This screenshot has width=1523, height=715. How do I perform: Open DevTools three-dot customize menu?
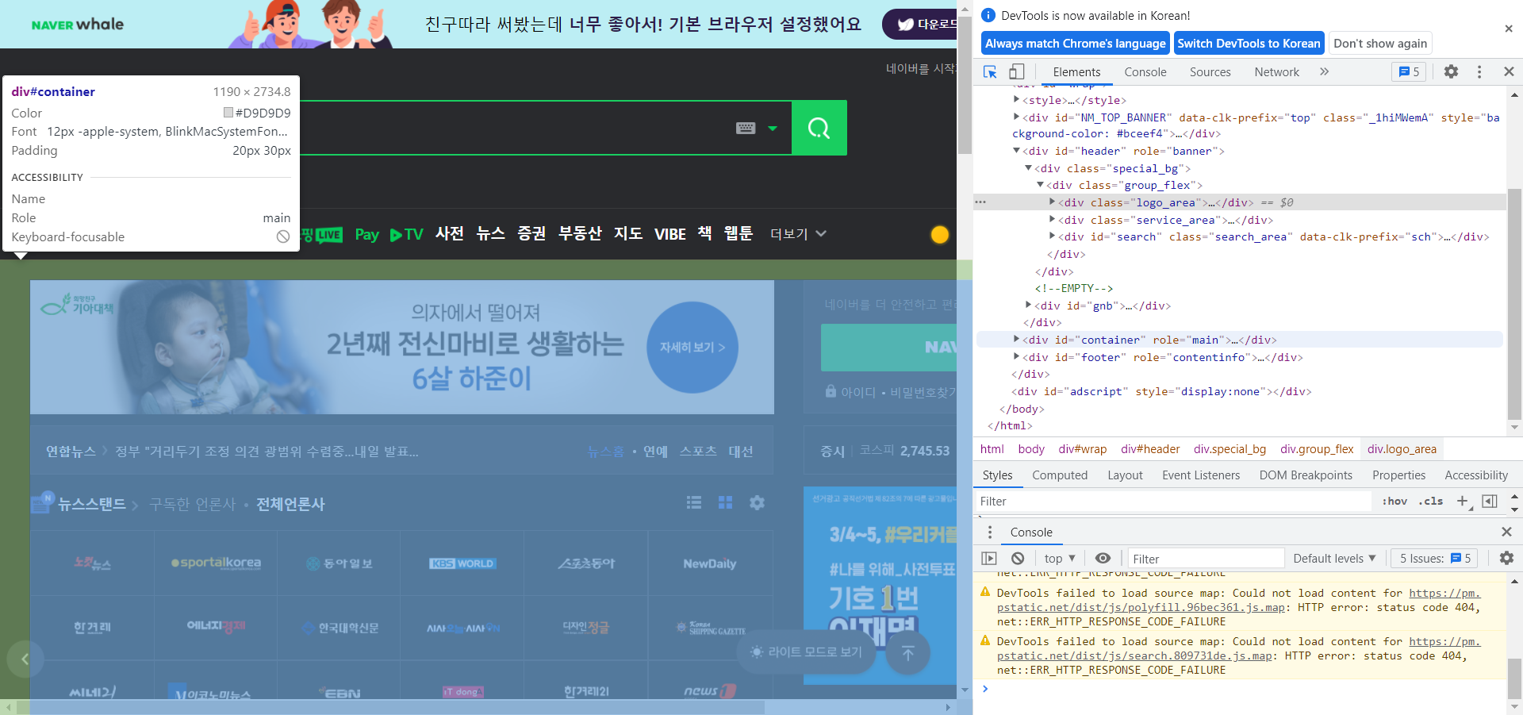pyautogui.click(x=1479, y=71)
